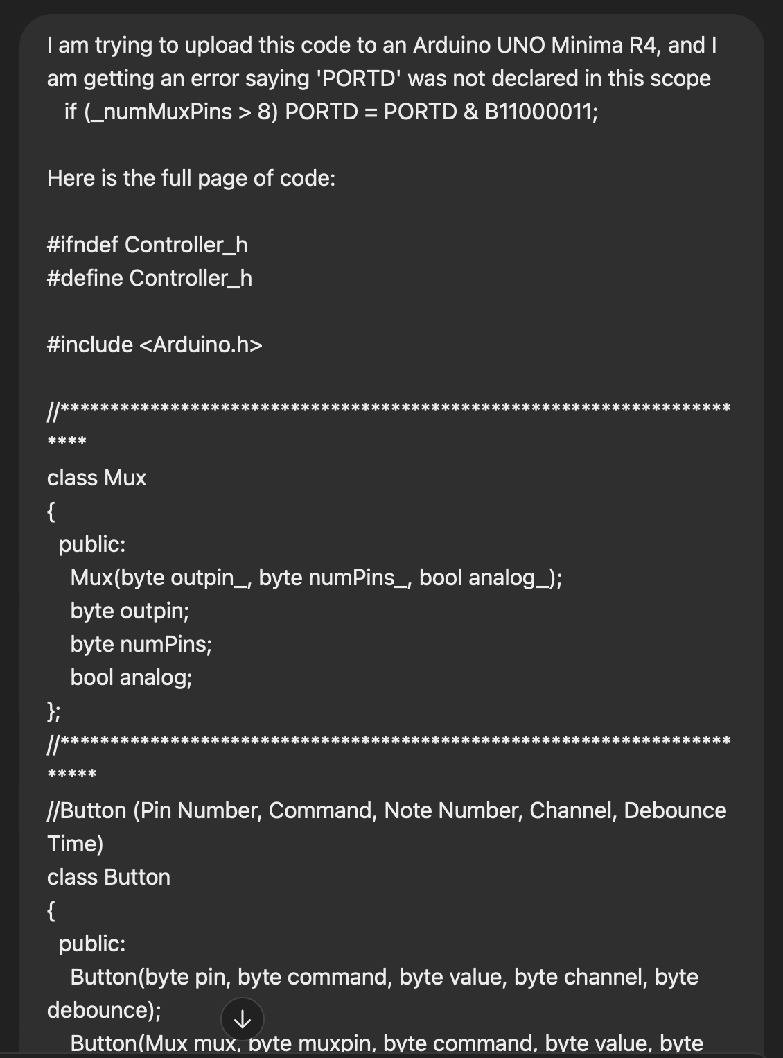Viewport: 783px width, 1058px height.
Task: Click the '//Button (Pin Number, Command' comment
Action: click(387, 810)
